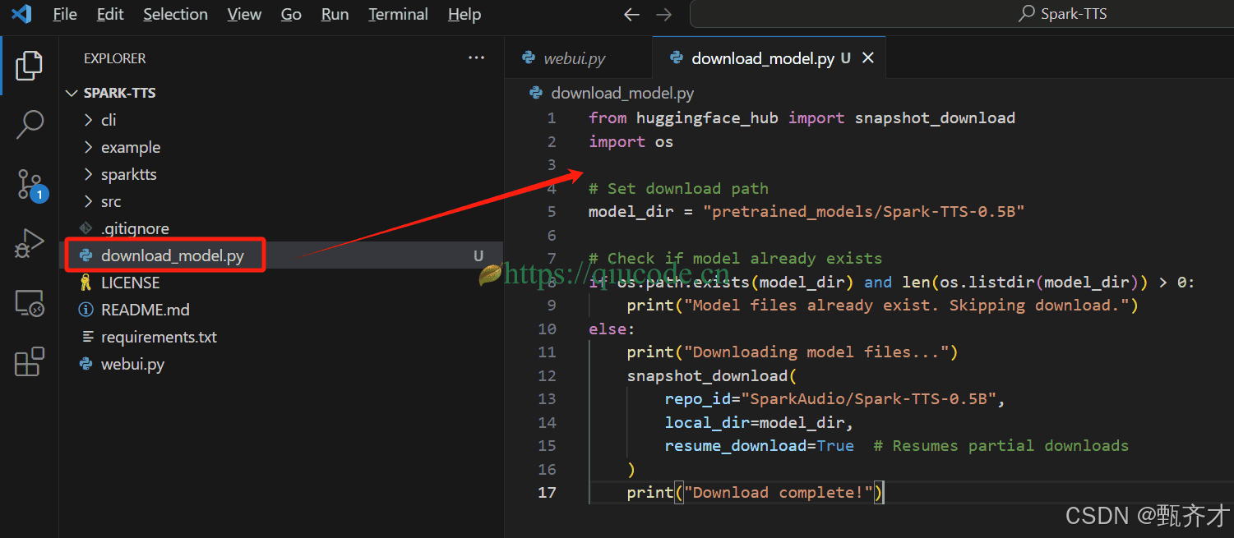Image resolution: width=1234 pixels, height=538 pixels.
Task: Open the File menu
Action: click(65, 15)
